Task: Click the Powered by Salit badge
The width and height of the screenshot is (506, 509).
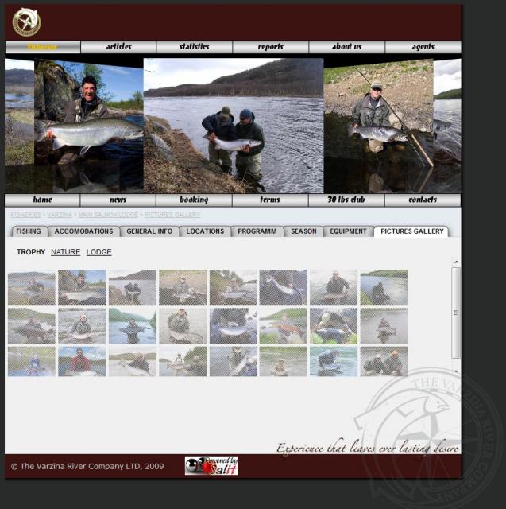Action: tap(211, 465)
